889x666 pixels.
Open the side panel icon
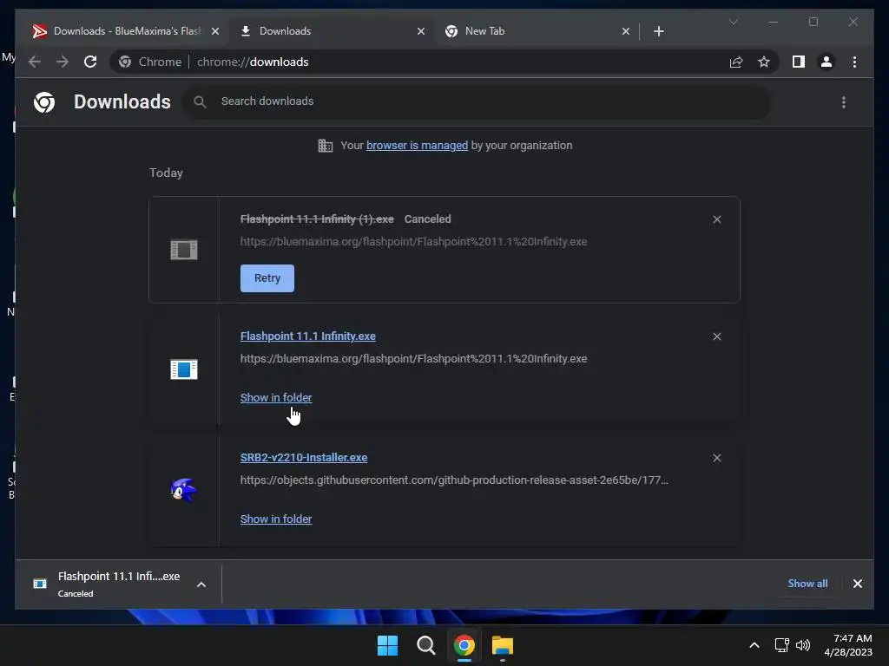(x=799, y=62)
